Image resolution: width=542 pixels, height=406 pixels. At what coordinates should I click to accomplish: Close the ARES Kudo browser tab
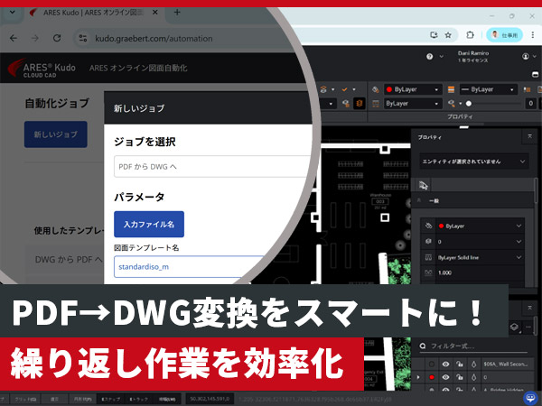tap(155, 13)
